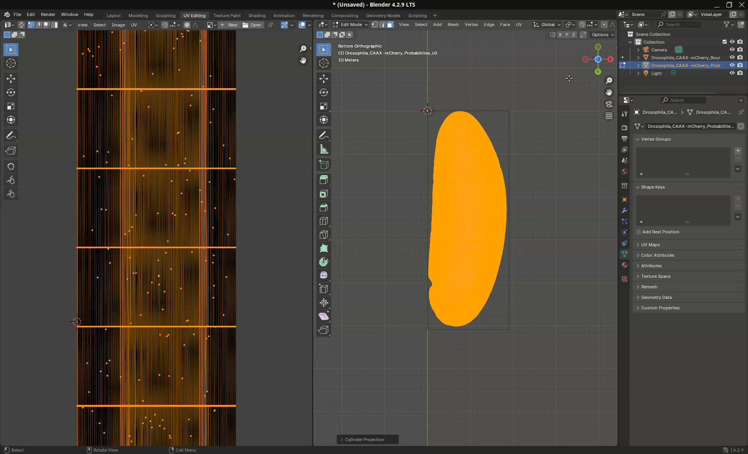Activate the Measure tool

point(323,149)
